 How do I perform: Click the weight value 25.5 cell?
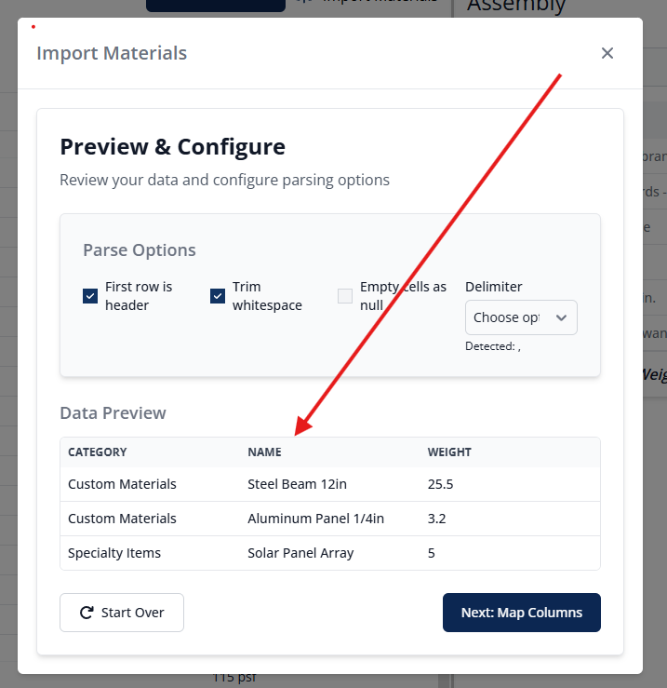(x=440, y=484)
